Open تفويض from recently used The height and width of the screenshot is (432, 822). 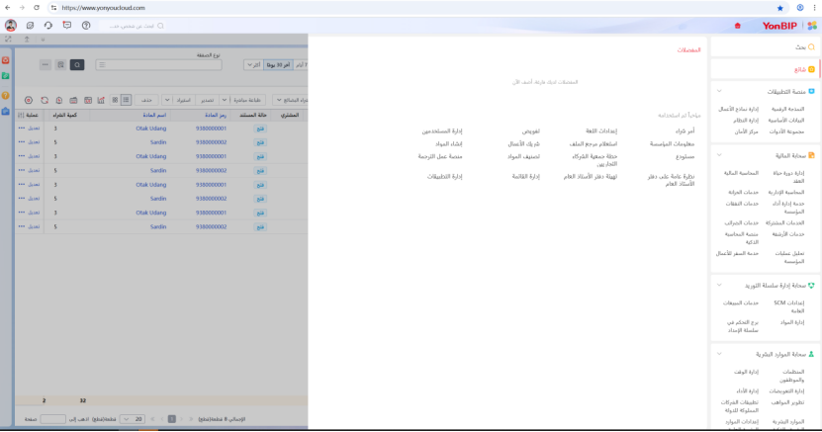(x=530, y=130)
